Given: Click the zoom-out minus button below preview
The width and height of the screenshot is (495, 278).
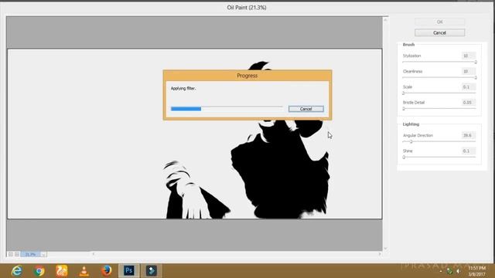Looking at the screenshot, I should pos(10,254).
